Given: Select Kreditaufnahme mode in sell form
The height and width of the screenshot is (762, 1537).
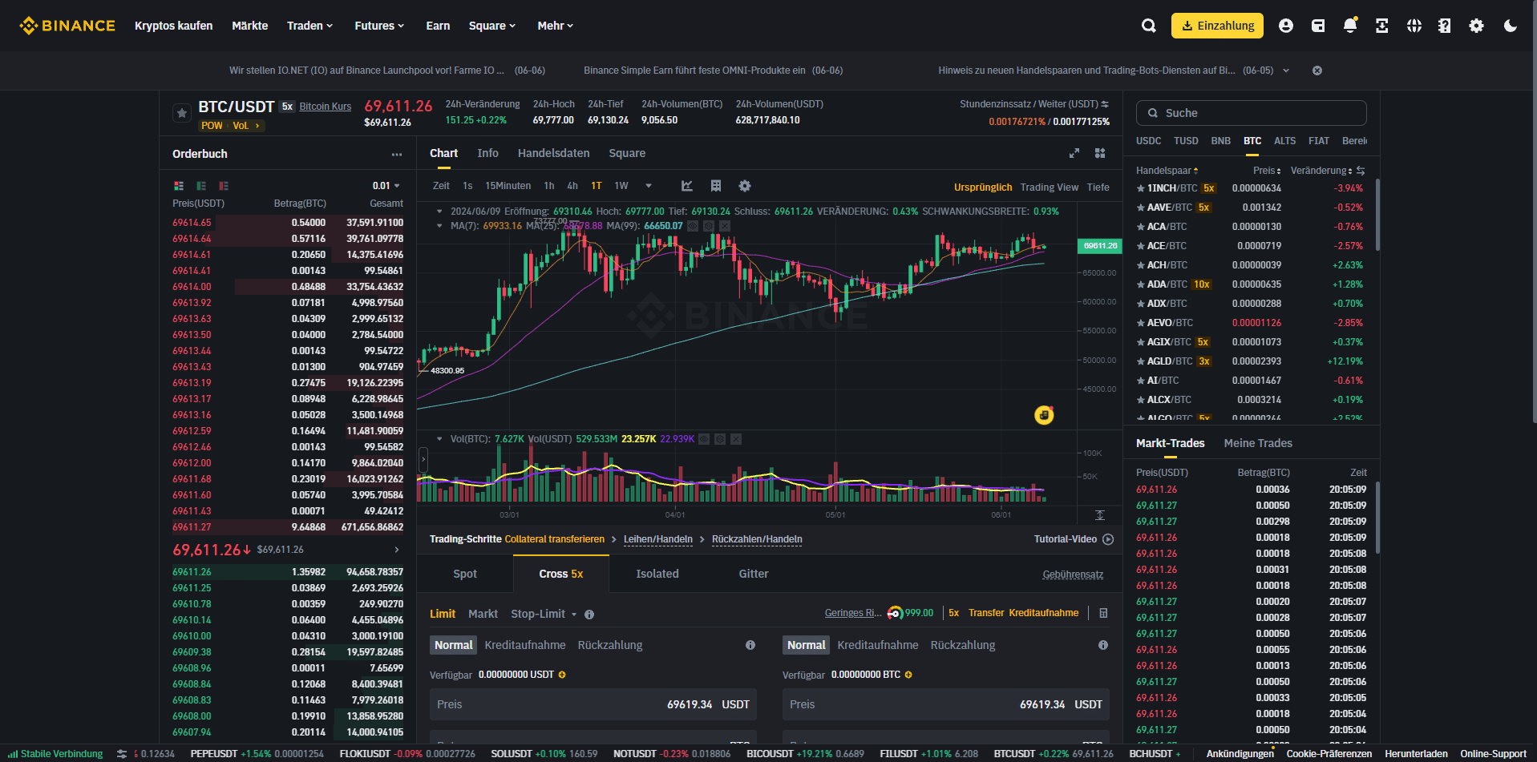Looking at the screenshot, I should pos(878,645).
